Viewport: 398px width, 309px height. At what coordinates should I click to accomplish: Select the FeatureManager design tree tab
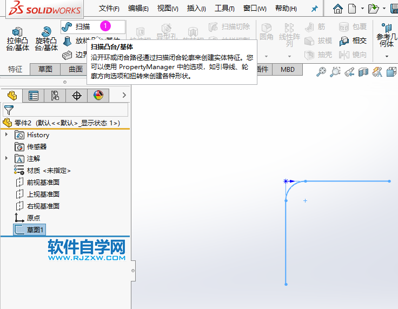pyautogui.click(x=12, y=96)
